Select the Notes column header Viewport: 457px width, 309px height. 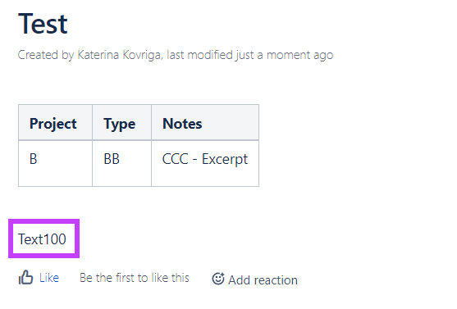[x=205, y=123]
